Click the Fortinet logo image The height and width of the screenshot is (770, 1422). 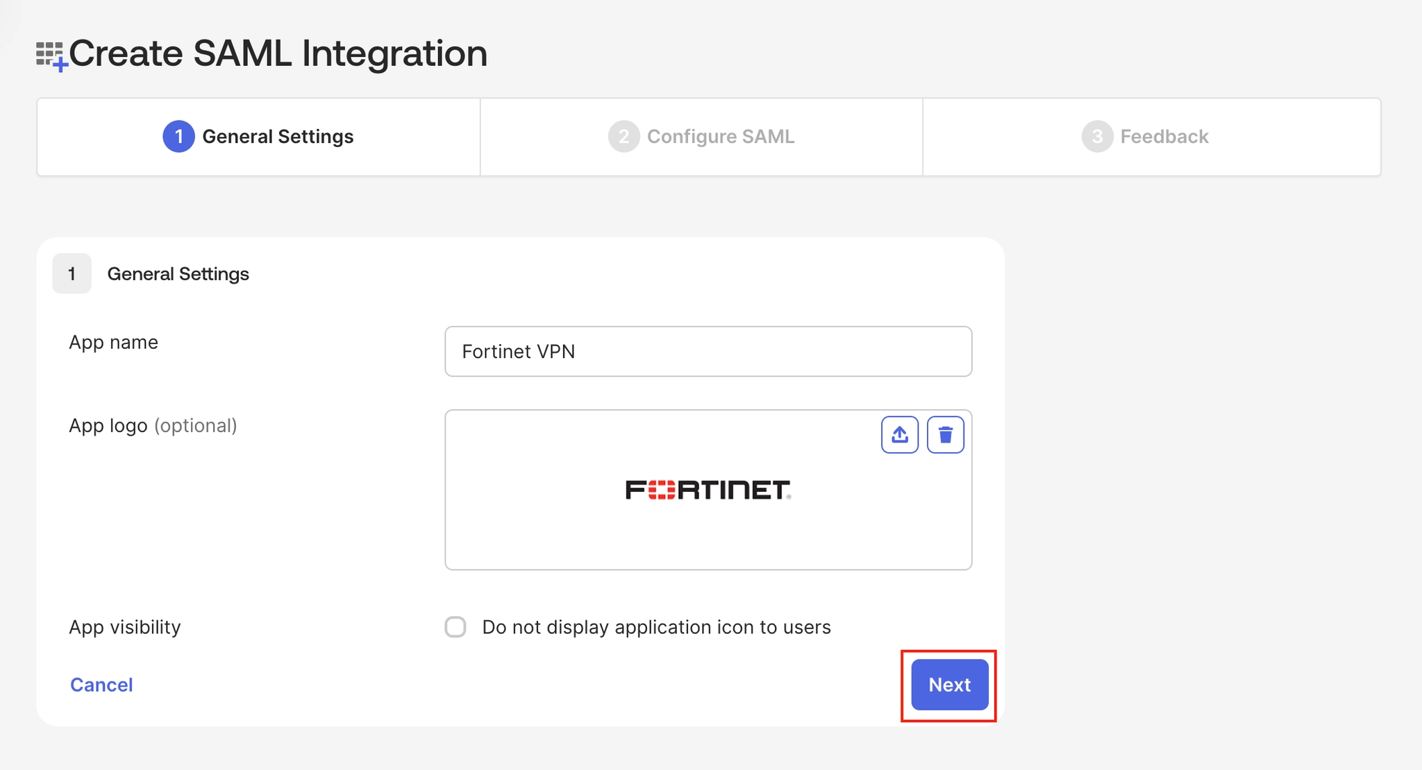(708, 490)
